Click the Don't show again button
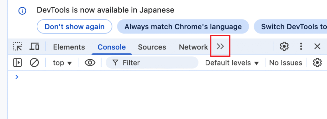The width and height of the screenshot is (327, 119). pos(74,26)
